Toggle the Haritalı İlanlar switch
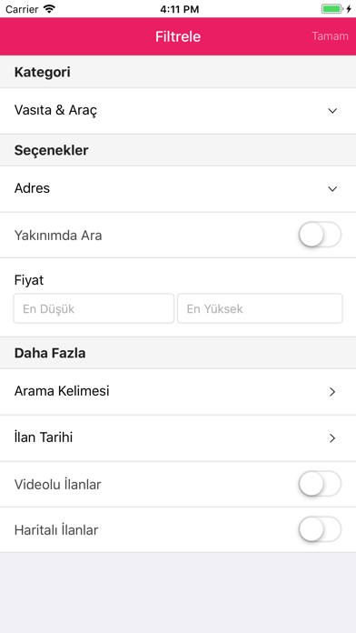The height and width of the screenshot is (633, 356). 320,529
